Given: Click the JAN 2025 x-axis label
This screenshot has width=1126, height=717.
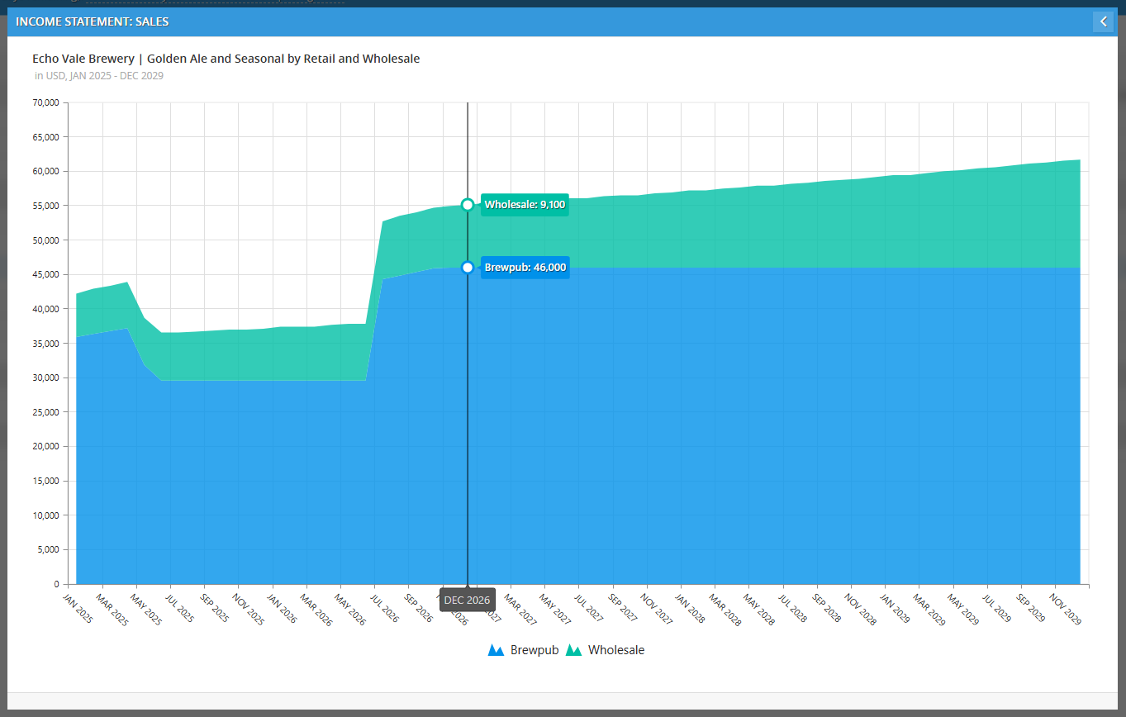Looking at the screenshot, I should [x=77, y=607].
